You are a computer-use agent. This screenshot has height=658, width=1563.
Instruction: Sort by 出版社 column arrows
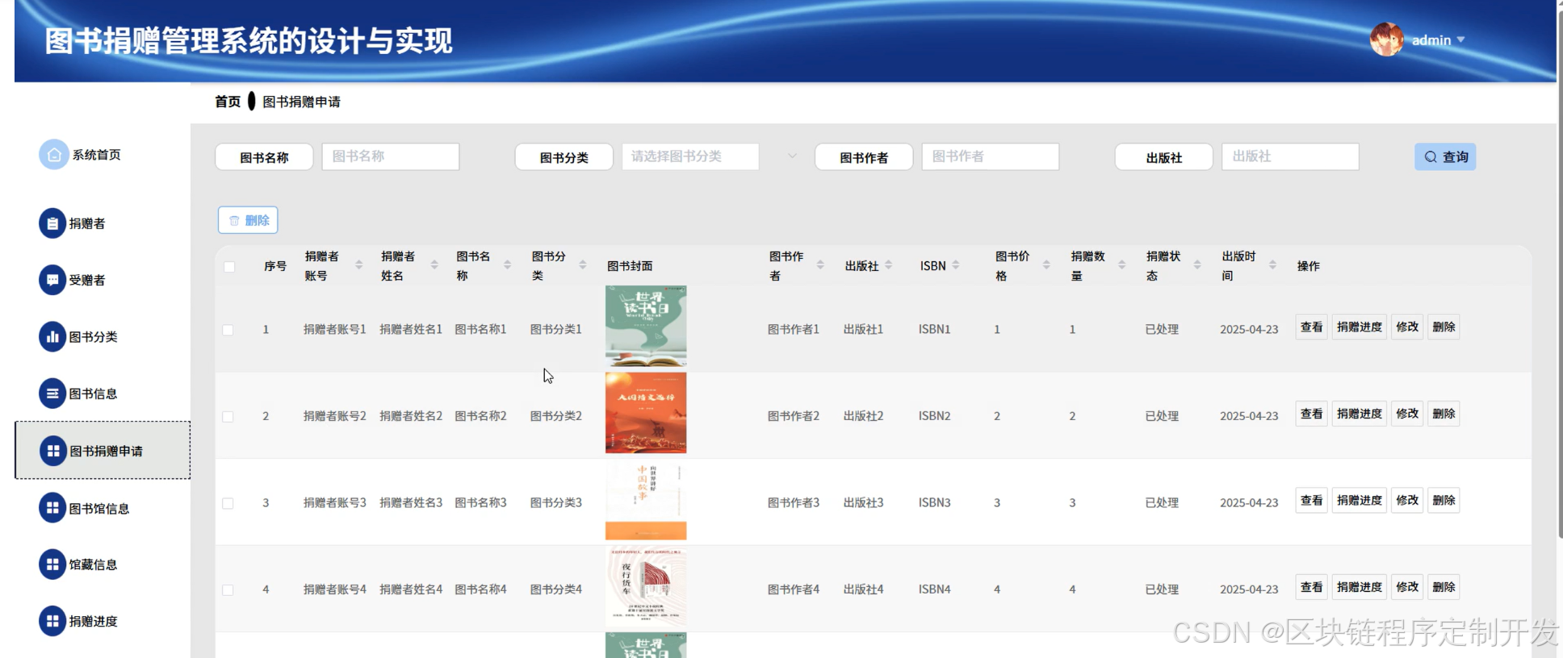pyautogui.click(x=889, y=265)
